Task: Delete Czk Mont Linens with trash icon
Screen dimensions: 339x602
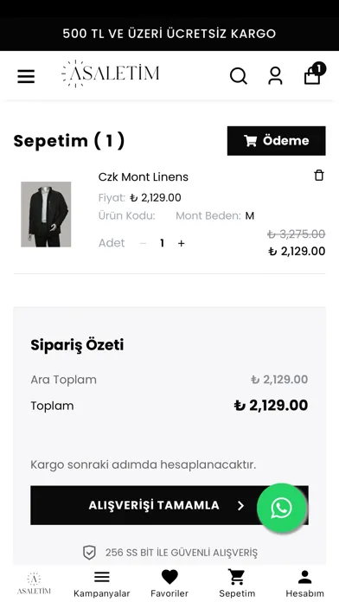Action: click(x=319, y=176)
